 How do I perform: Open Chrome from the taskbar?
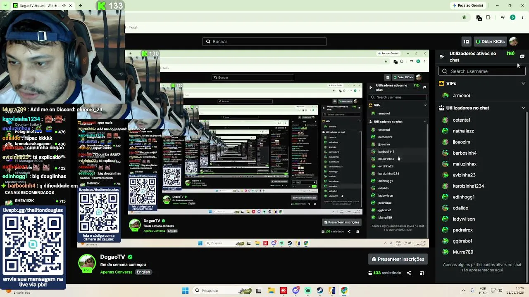pos(344,291)
